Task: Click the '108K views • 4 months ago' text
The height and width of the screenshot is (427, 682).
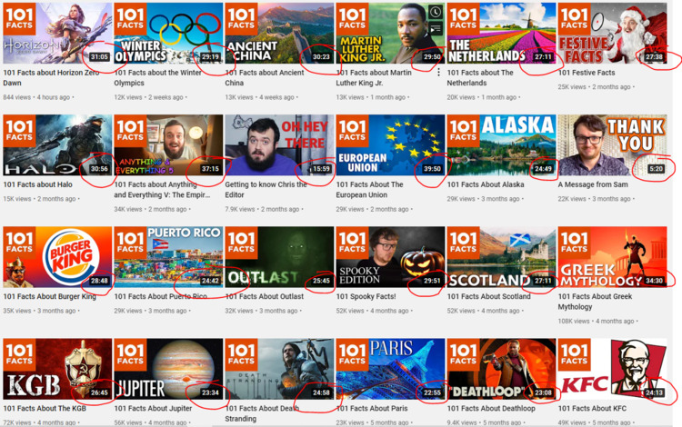Action: click(x=597, y=322)
